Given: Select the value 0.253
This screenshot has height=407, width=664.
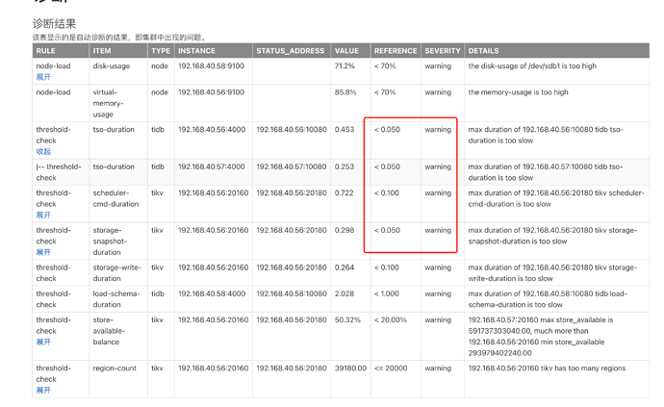Looking at the screenshot, I should coord(345,166).
